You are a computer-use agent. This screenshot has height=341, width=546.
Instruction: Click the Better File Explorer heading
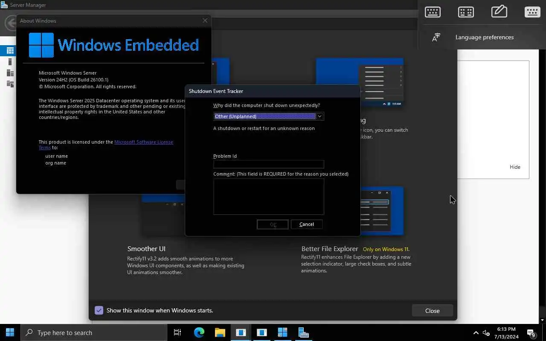tap(330, 249)
